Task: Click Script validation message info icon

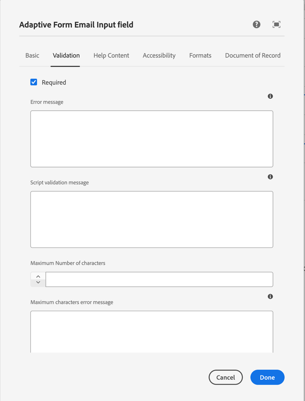Action: click(270, 177)
